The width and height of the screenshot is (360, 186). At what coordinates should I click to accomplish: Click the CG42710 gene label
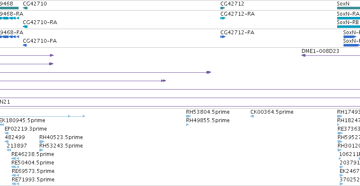point(35,4)
